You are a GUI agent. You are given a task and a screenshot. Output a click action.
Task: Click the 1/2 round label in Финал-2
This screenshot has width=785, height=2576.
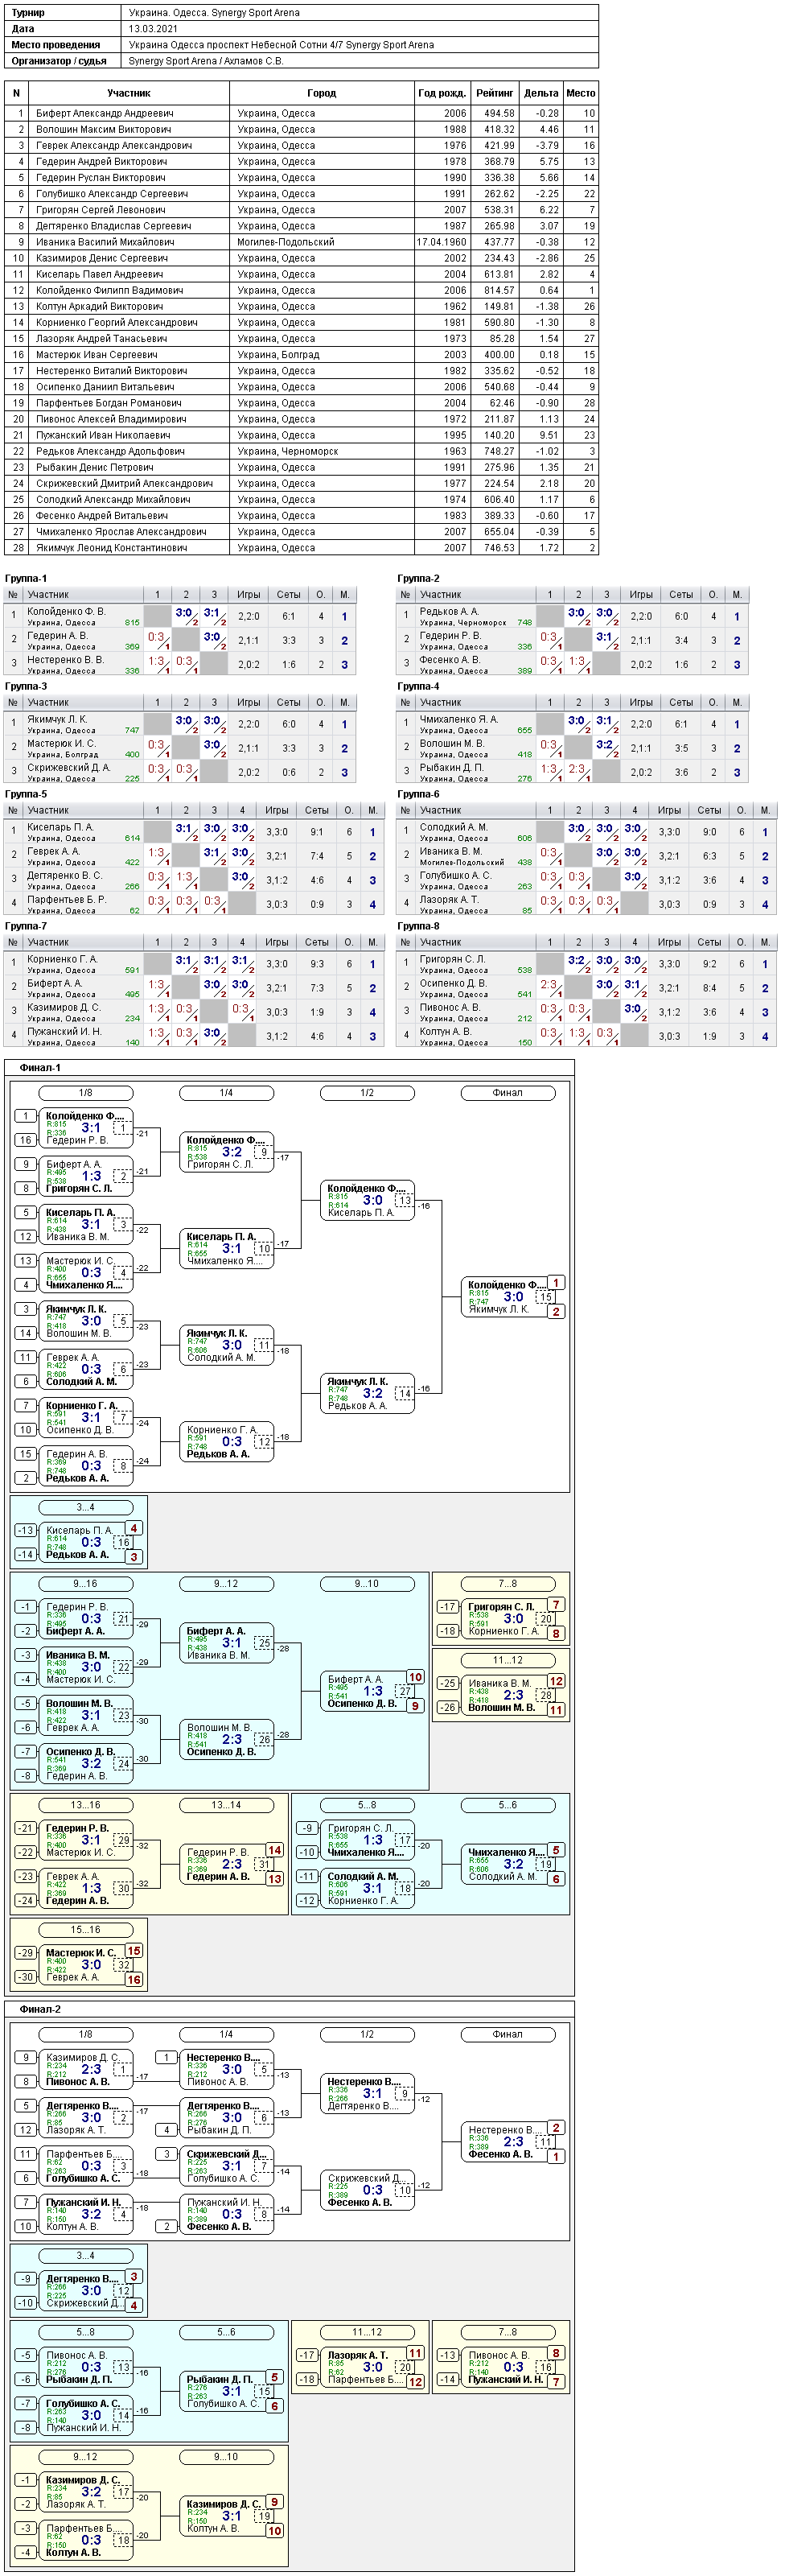[x=367, y=2034]
